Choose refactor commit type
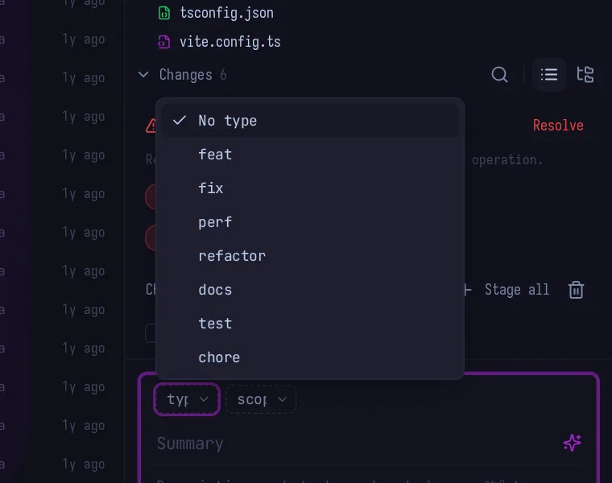The height and width of the screenshot is (483, 612). (309, 256)
